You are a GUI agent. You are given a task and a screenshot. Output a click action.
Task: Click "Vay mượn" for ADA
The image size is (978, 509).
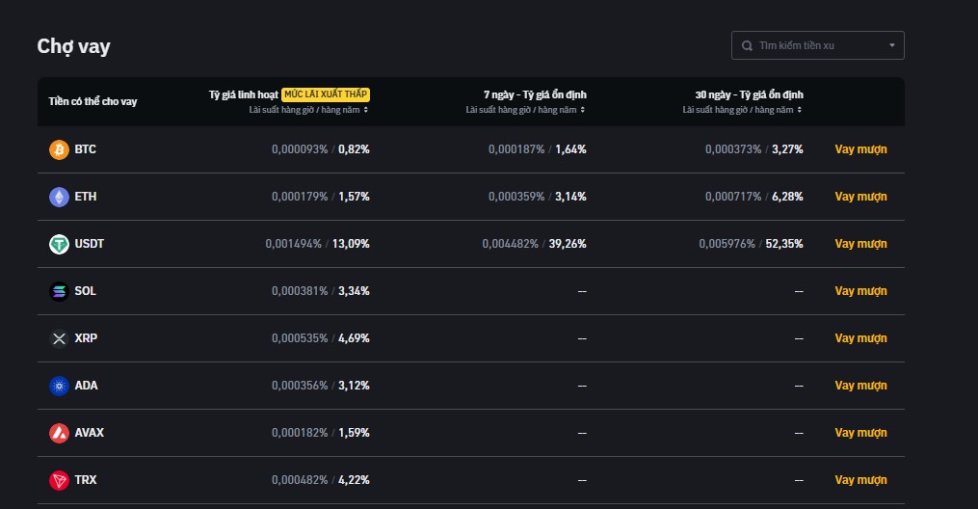[x=860, y=386]
